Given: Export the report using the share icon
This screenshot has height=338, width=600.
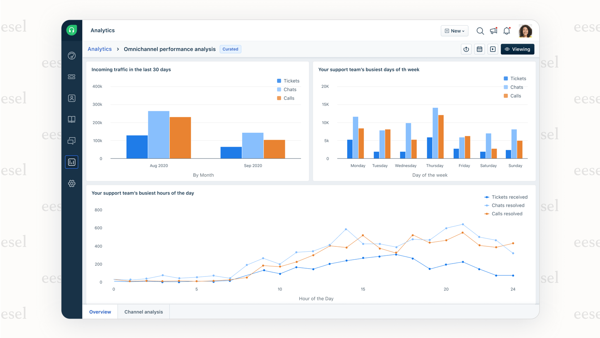Looking at the screenshot, I should click(466, 49).
